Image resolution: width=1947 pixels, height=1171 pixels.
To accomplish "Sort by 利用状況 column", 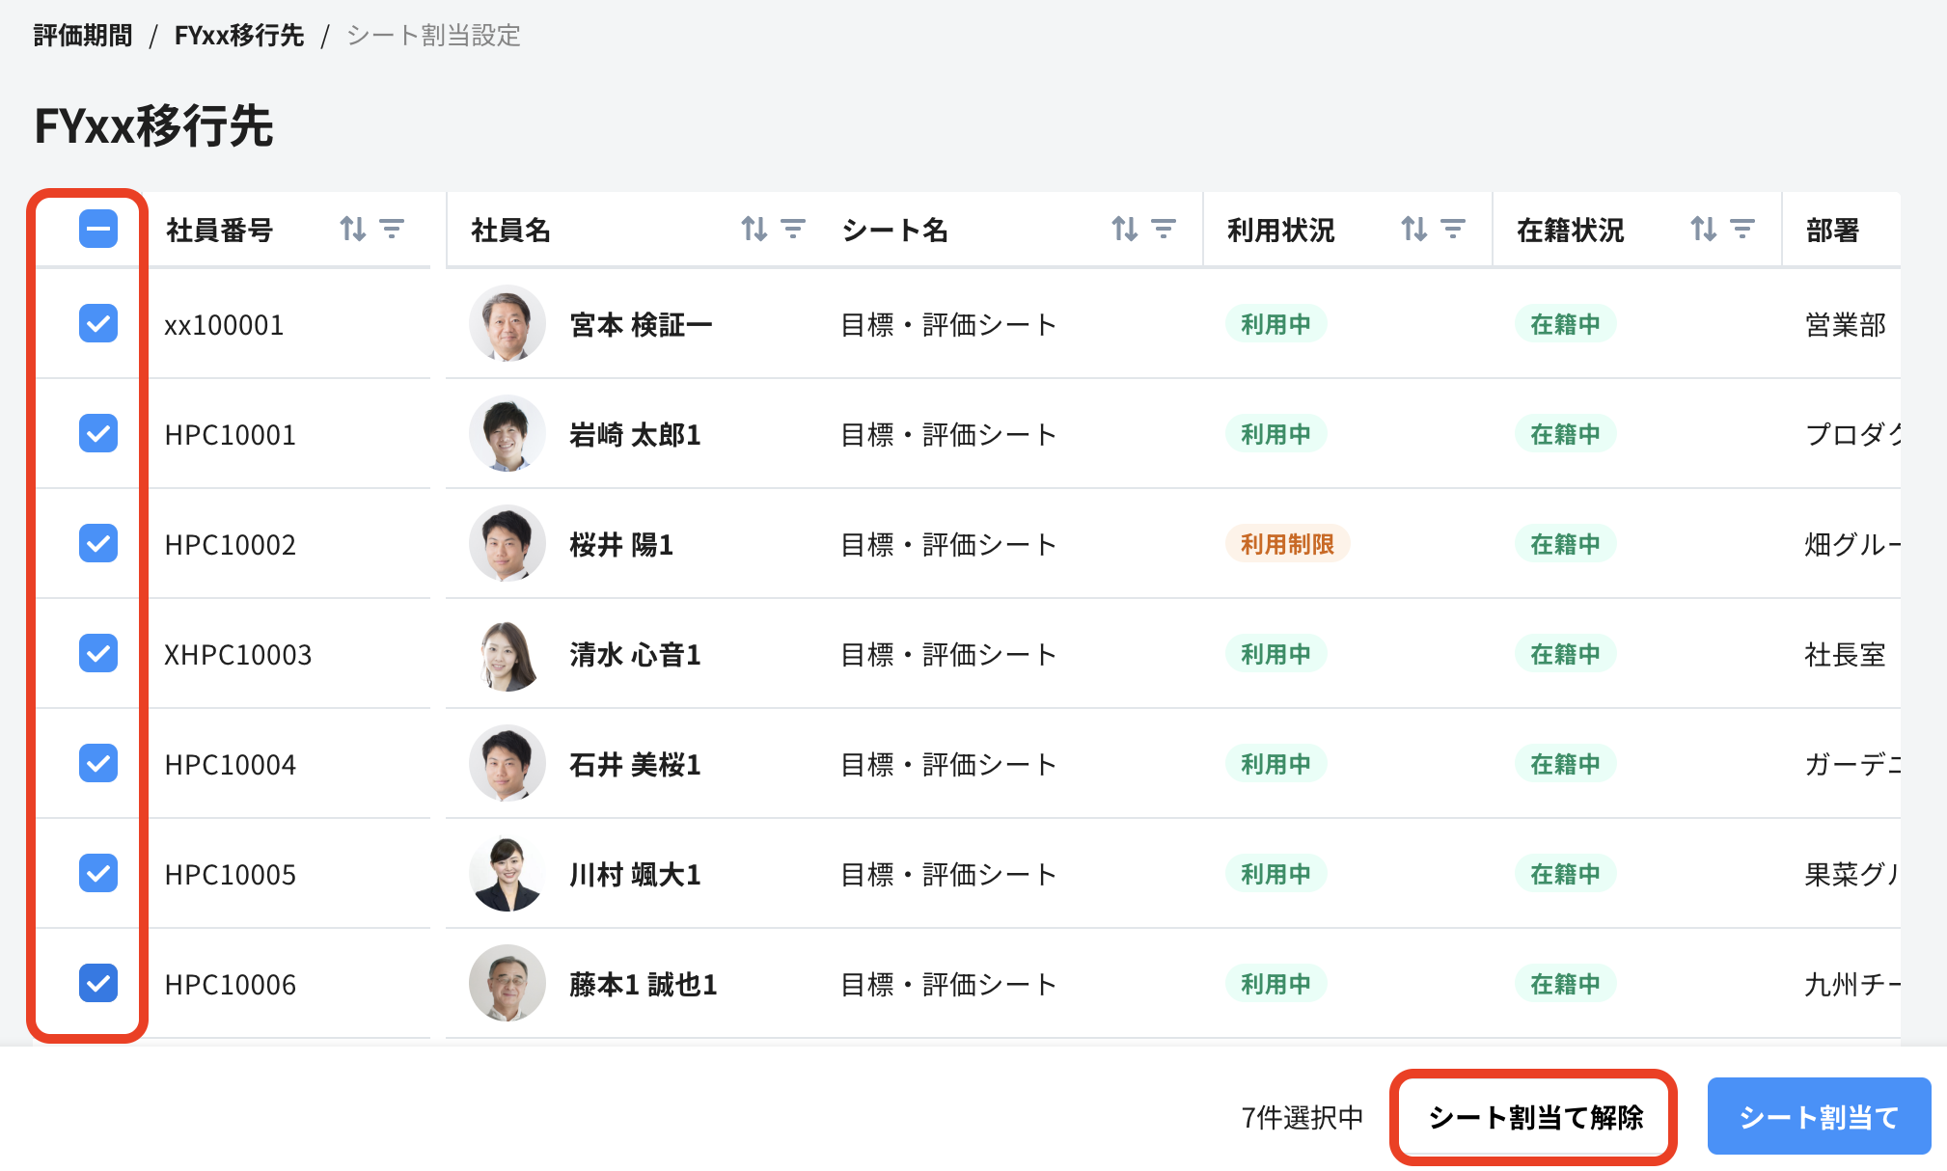I will pyautogui.click(x=1413, y=229).
